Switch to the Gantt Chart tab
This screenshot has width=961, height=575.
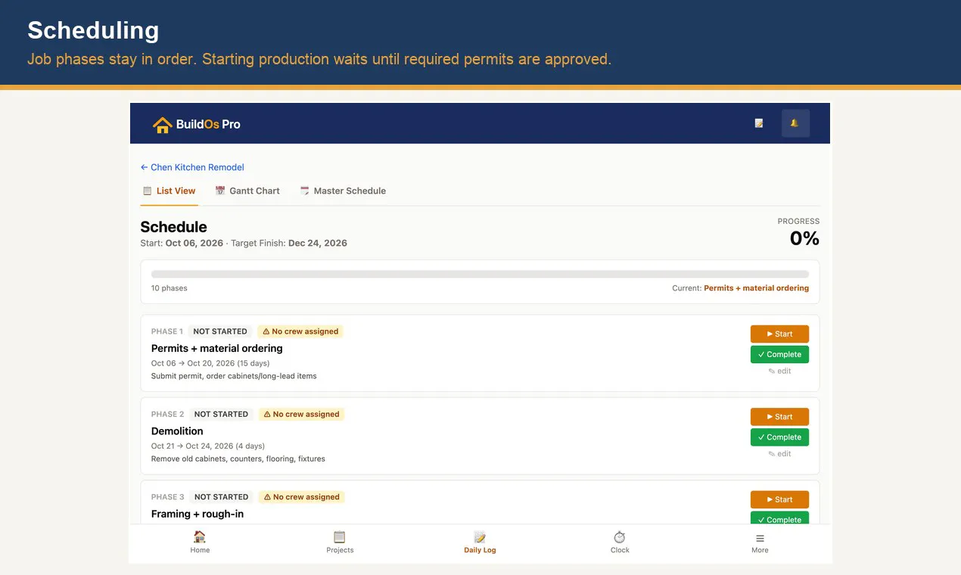pyautogui.click(x=247, y=191)
